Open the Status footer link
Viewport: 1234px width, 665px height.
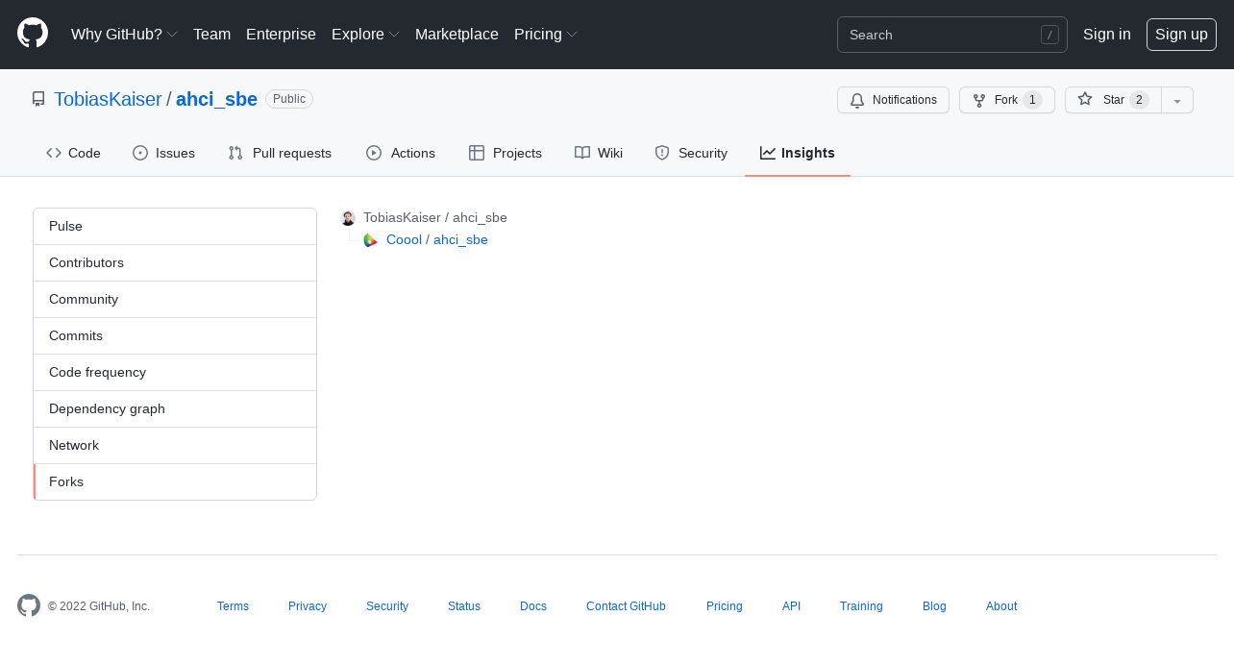464,606
